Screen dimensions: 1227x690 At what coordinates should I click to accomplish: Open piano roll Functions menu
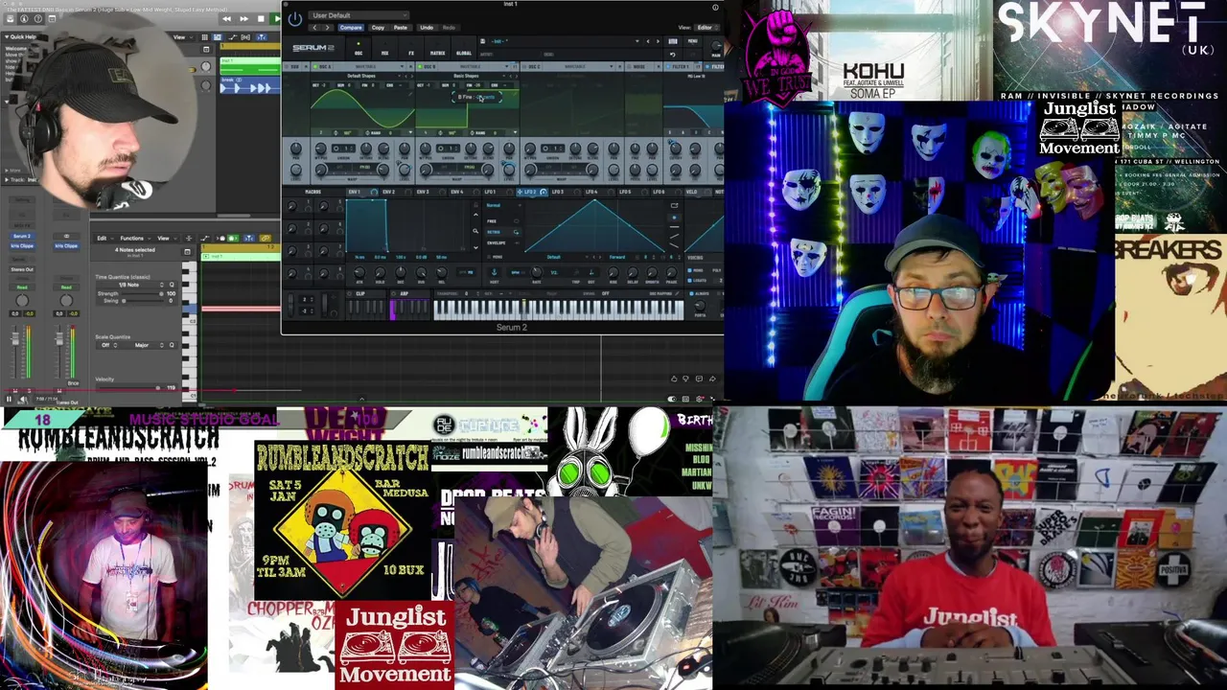pos(135,239)
